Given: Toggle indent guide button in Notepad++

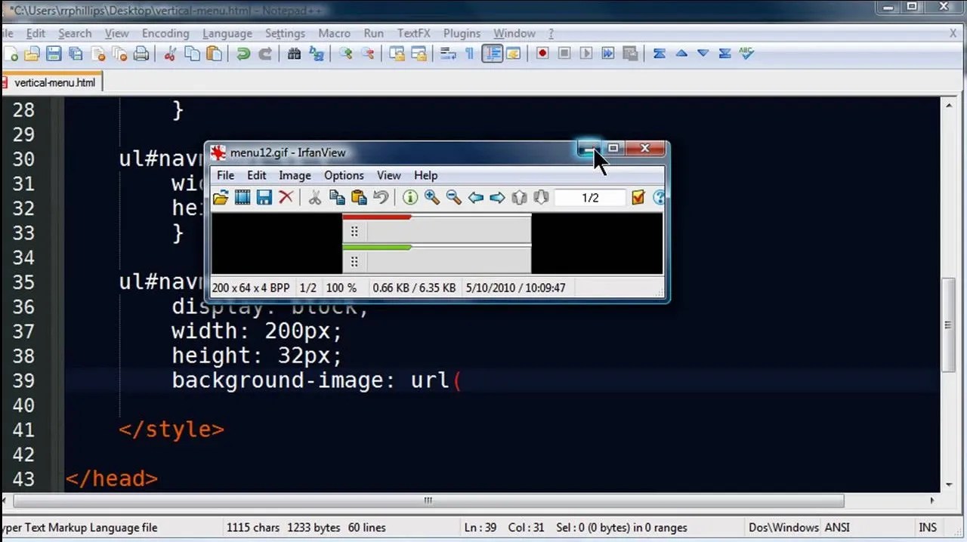Looking at the screenshot, I should click(492, 54).
